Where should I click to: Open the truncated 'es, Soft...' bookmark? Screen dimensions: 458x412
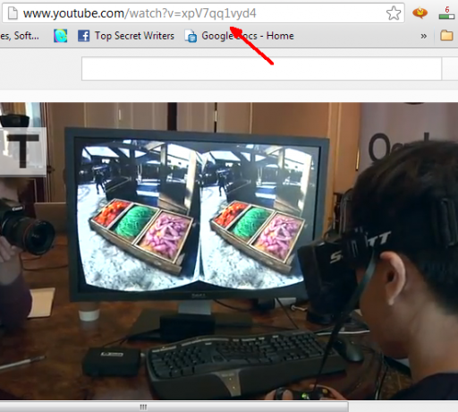(20, 36)
